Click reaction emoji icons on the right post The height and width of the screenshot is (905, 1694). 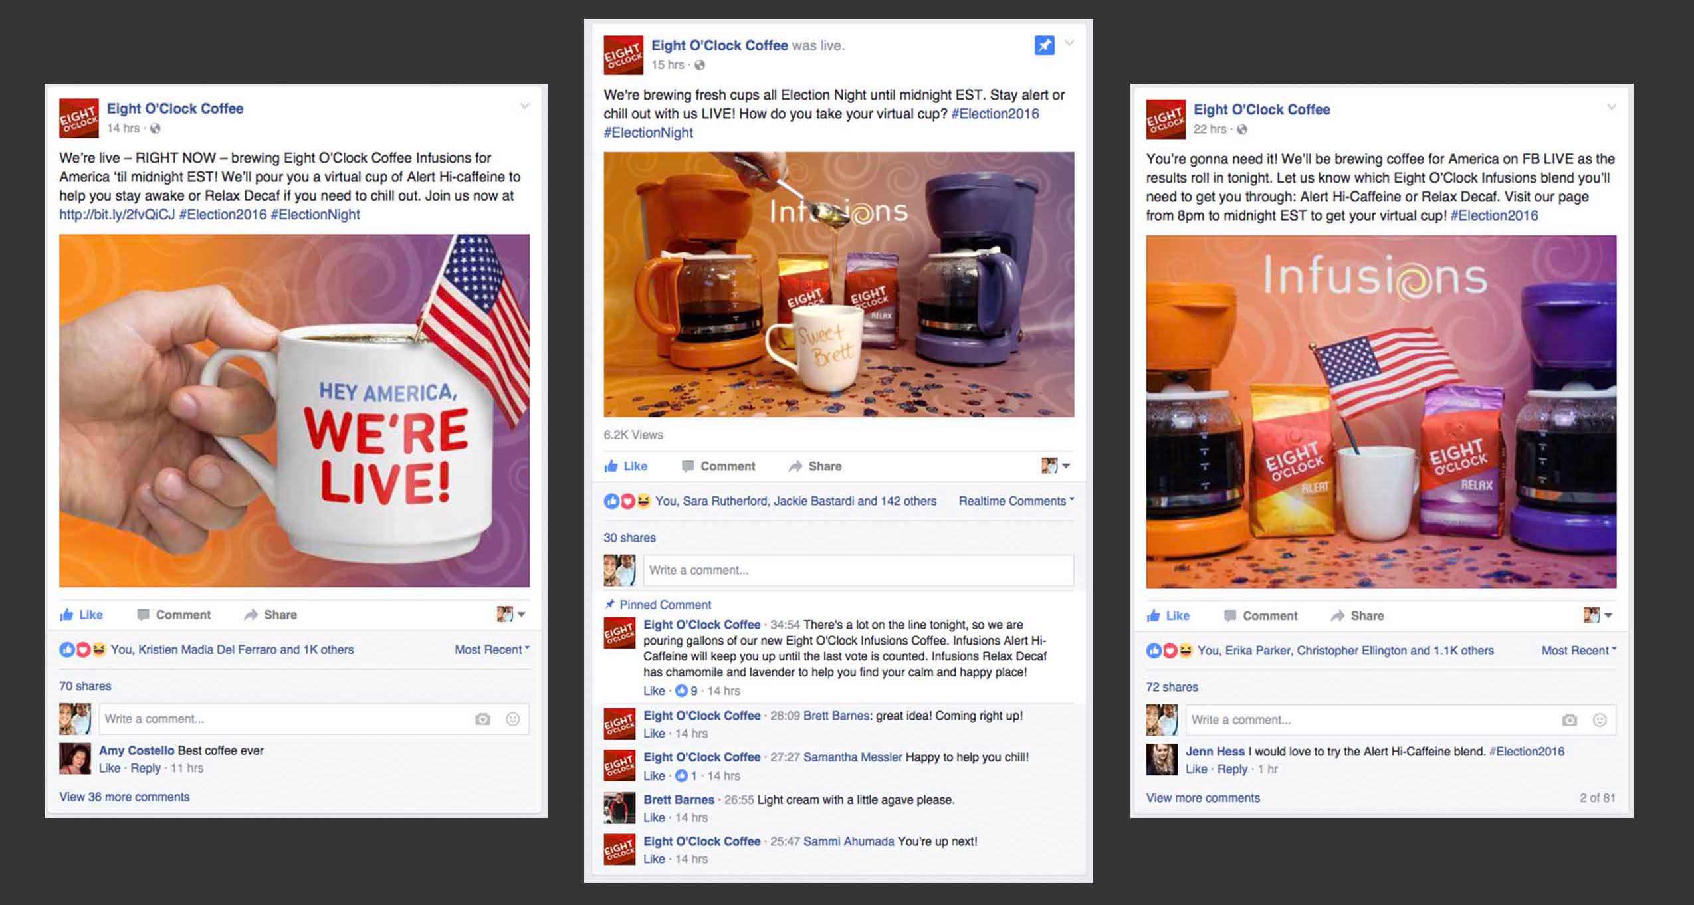(x=1169, y=651)
